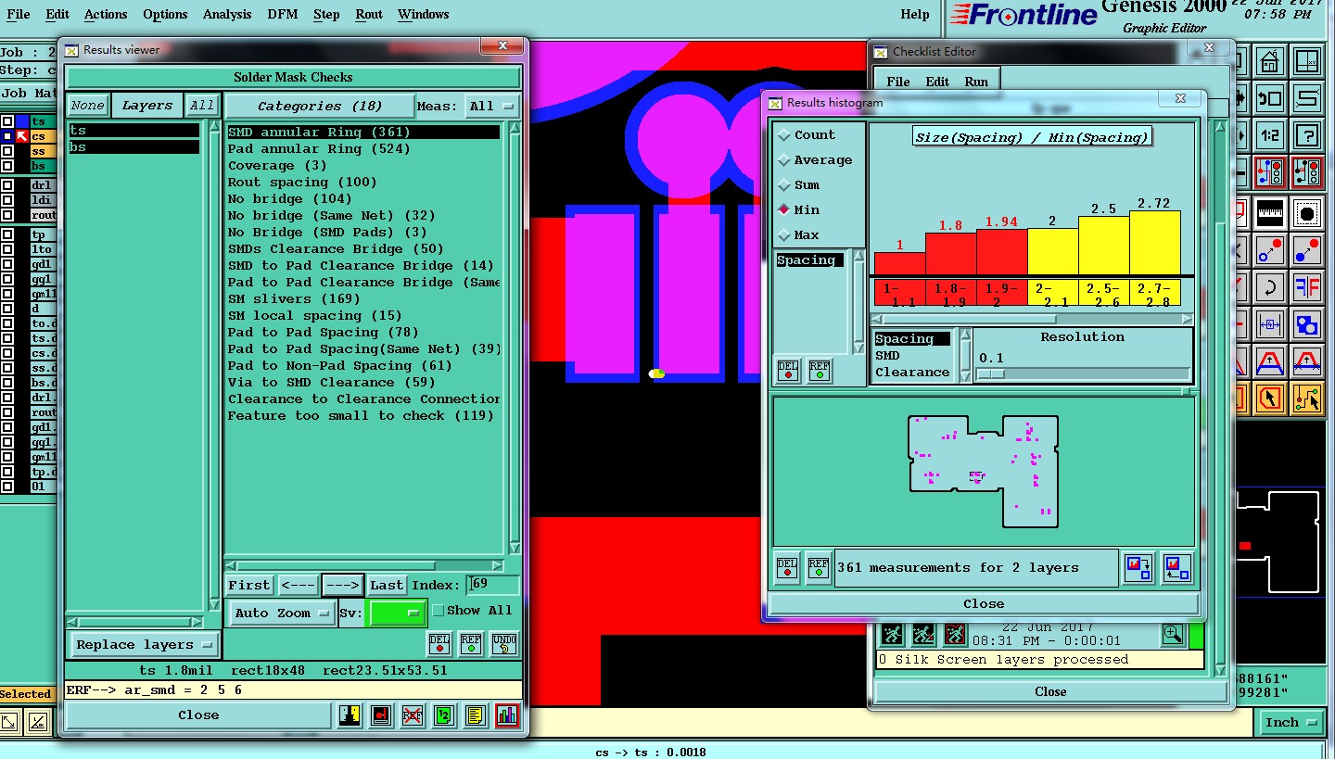The image size is (1335, 759).
Task: Click the Resolution slider handle
Action: [991, 373]
